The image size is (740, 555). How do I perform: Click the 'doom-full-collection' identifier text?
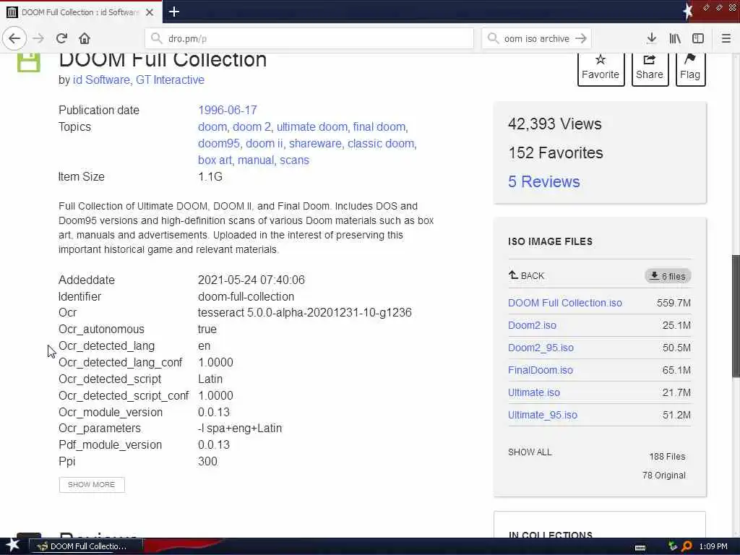click(x=246, y=296)
